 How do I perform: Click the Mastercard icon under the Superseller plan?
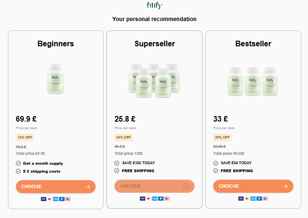148,199
